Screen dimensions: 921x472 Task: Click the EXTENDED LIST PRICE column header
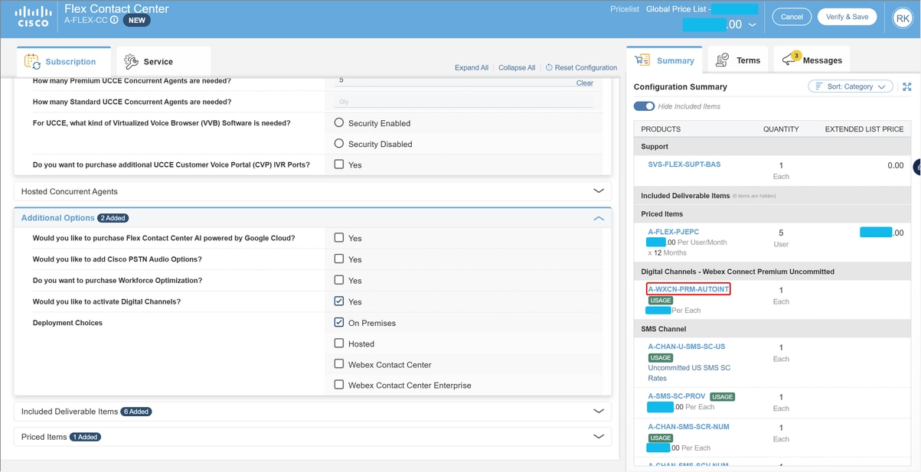864,129
